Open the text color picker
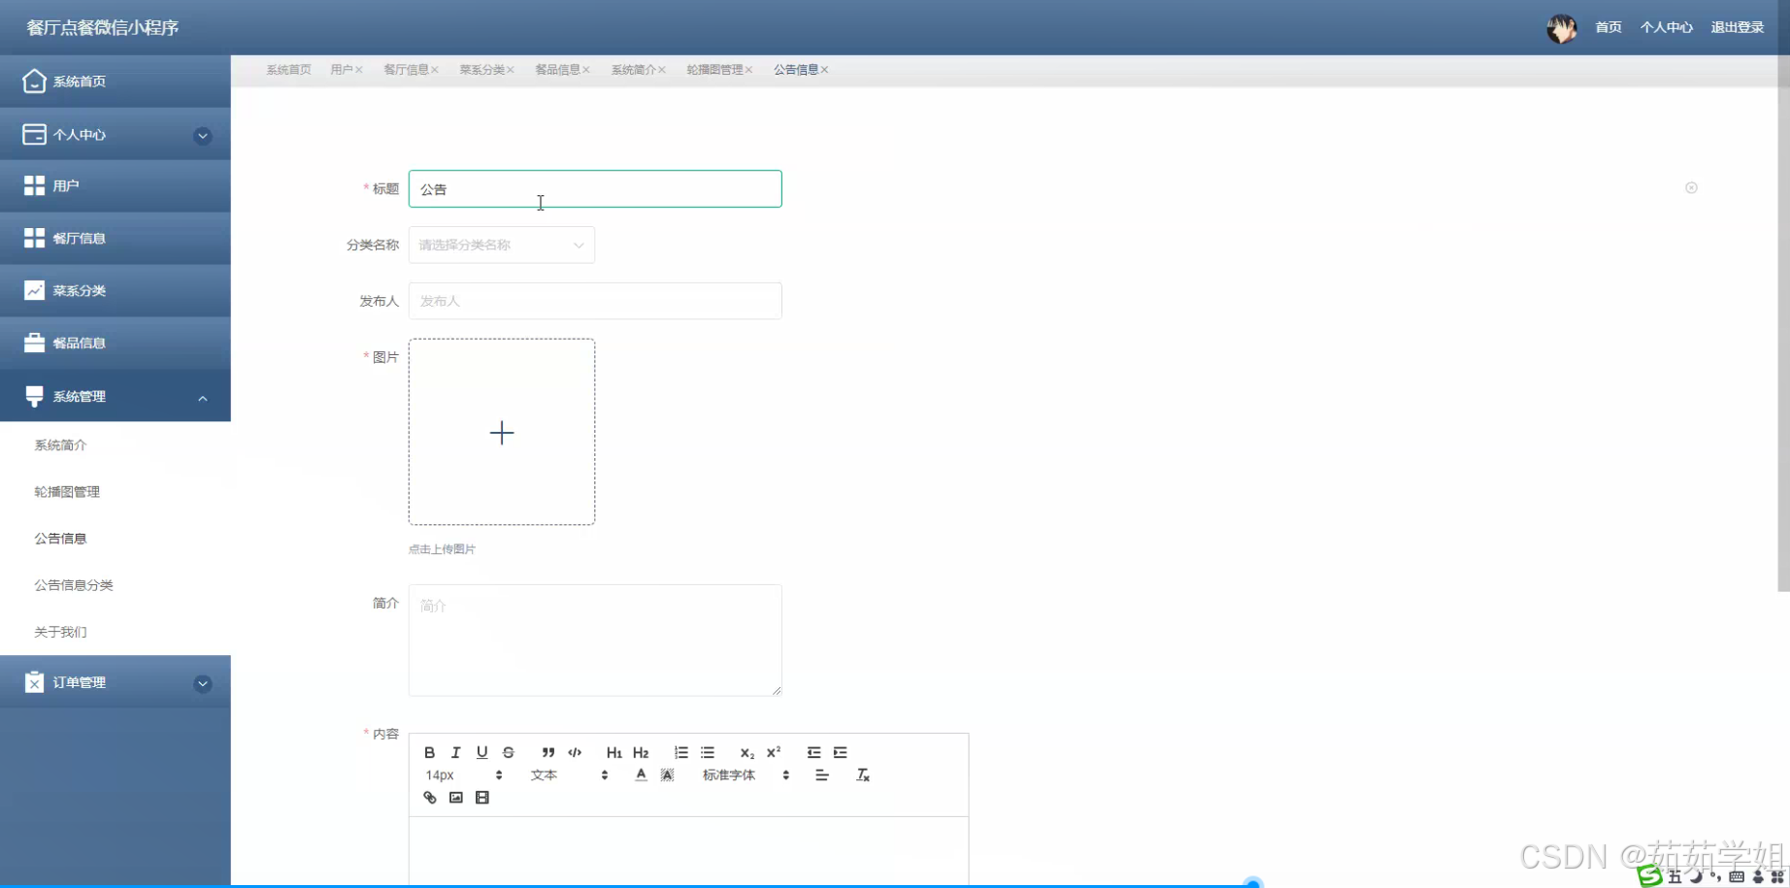This screenshot has height=888, width=1790. [x=641, y=774]
